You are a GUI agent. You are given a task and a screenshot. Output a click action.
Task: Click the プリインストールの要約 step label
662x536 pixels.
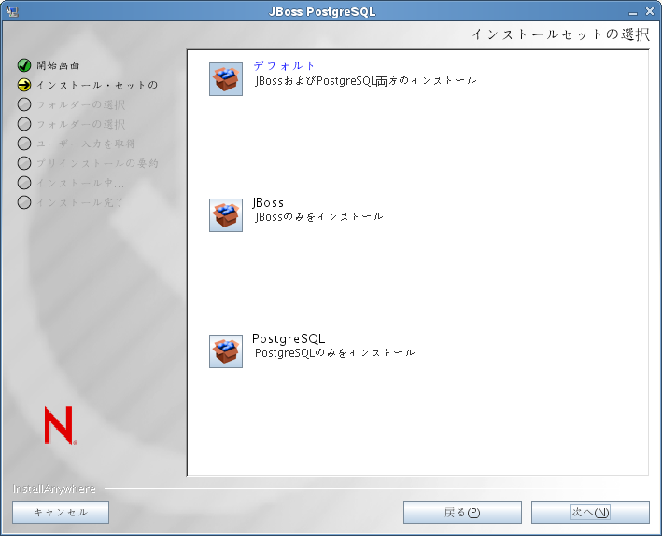[97, 163]
